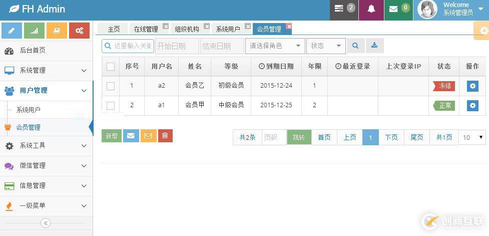
Task: Switch to the 系统用户 tab
Action: tap(228, 29)
